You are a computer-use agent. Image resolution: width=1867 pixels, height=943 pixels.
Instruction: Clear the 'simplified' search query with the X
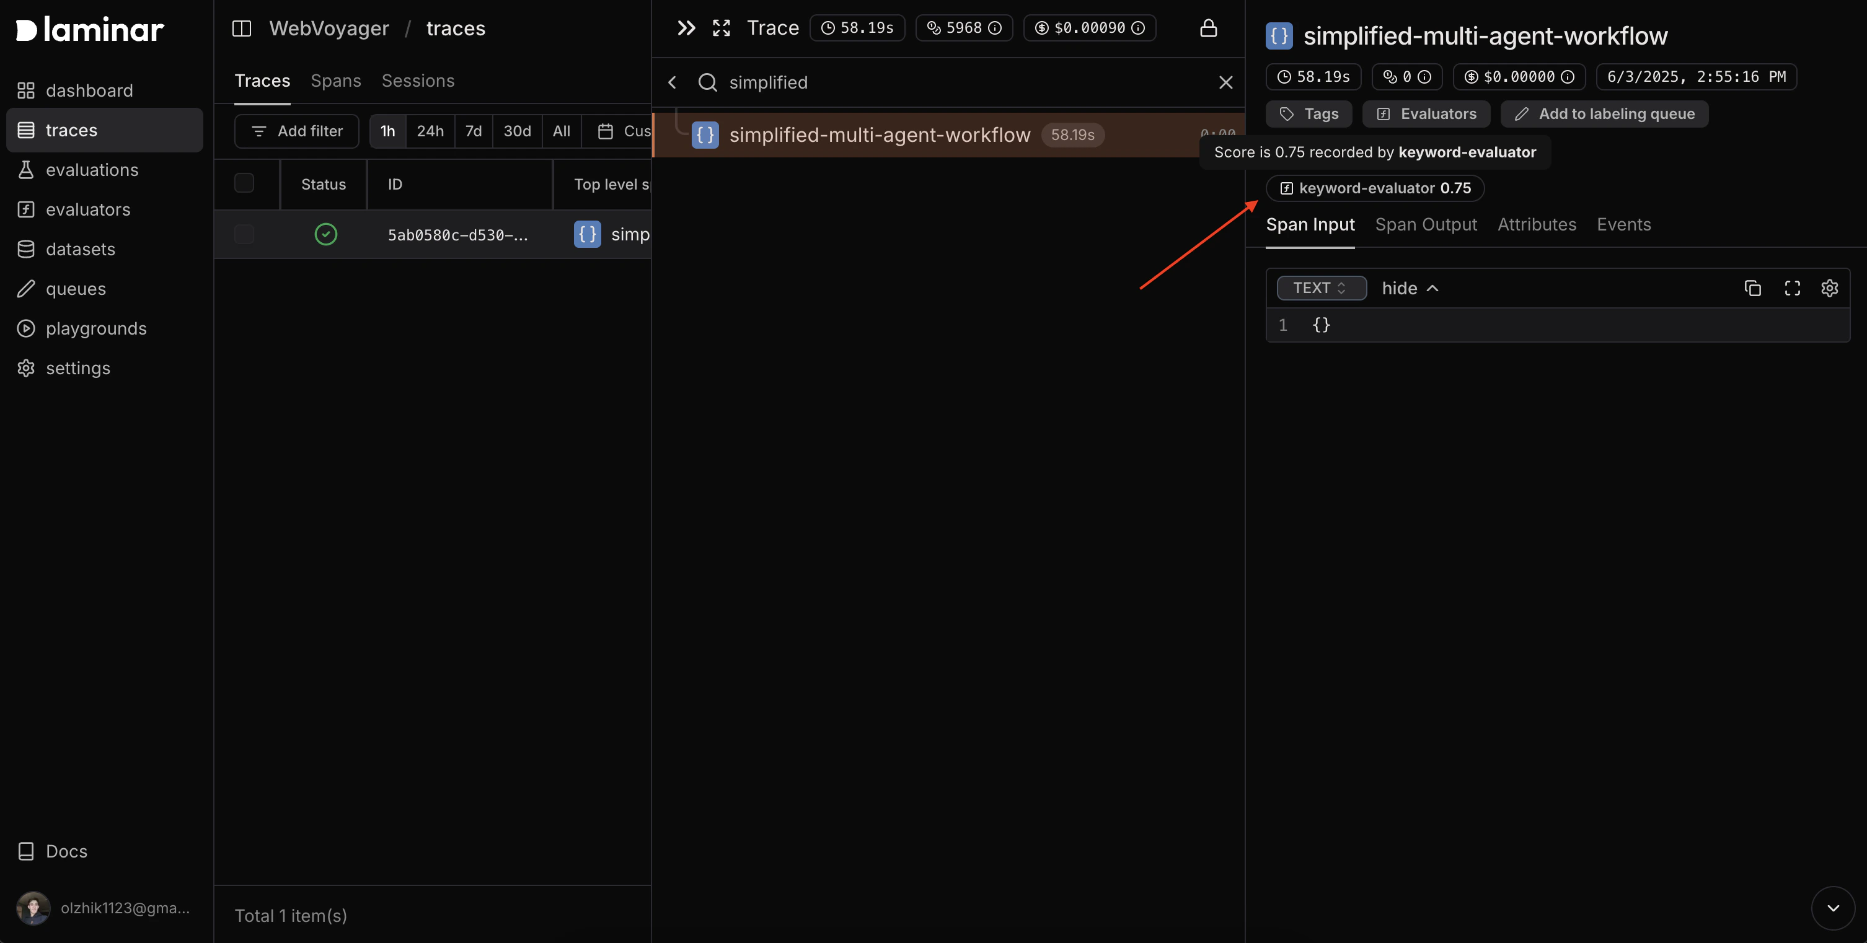[x=1225, y=82]
